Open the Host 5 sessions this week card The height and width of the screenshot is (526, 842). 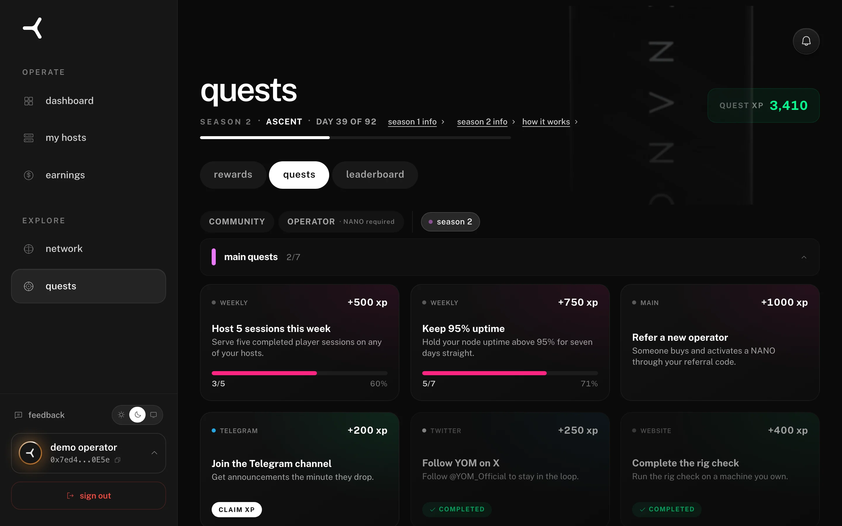click(299, 342)
